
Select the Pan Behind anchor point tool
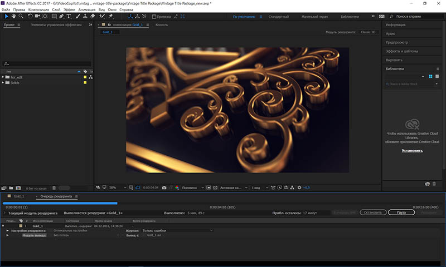coord(45,17)
